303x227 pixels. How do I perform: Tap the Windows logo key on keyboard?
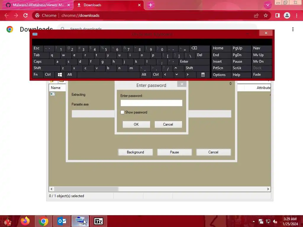60,74
